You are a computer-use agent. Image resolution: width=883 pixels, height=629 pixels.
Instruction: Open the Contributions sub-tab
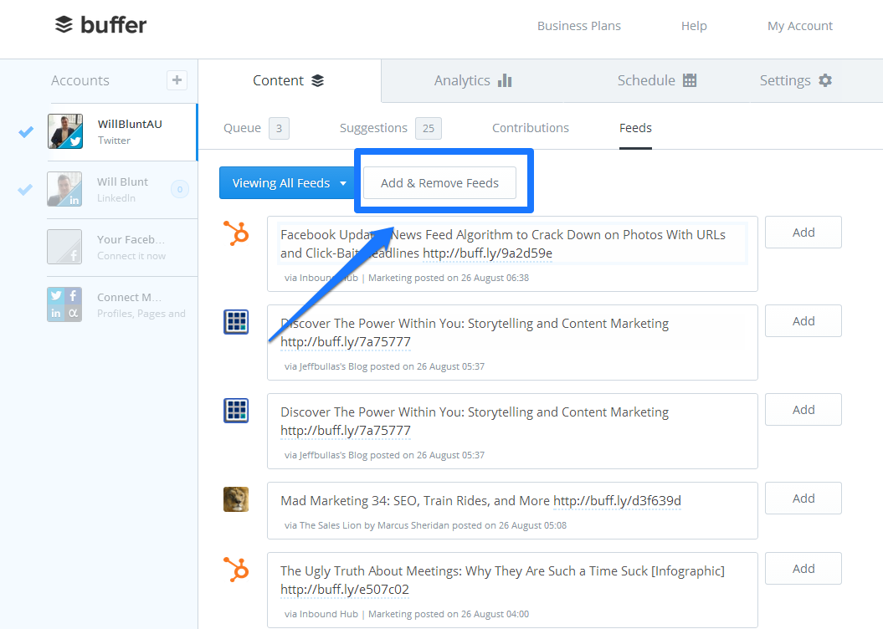click(531, 128)
